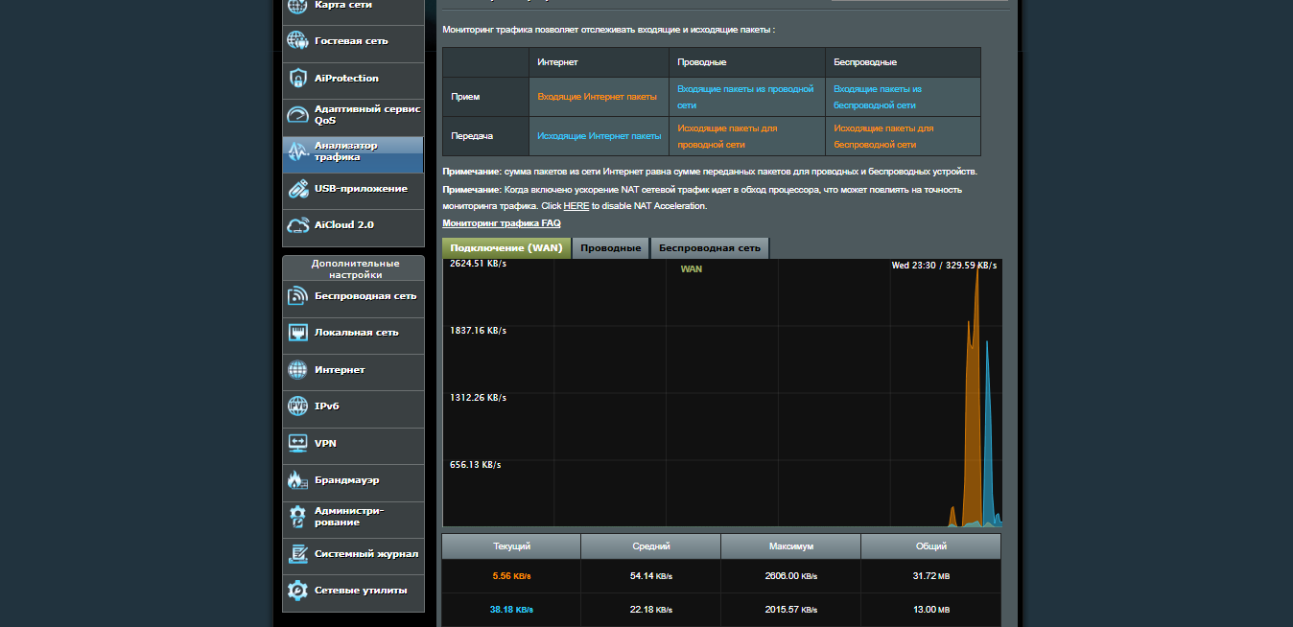This screenshot has width=1293, height=627.
Task: Switch to the Беспроводная сеть tab
Action: (709, 248)
